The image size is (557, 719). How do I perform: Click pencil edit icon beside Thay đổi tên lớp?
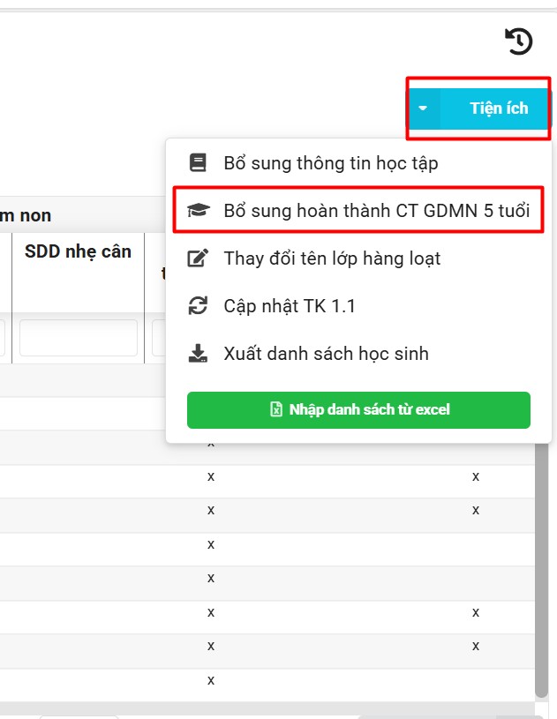pos(198,258)
